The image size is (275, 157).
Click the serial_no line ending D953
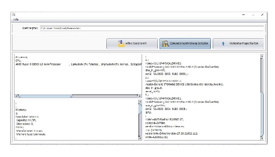(167, 74)
